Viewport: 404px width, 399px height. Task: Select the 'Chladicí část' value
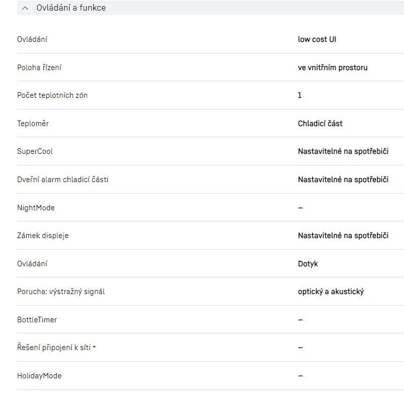(320, 124)
